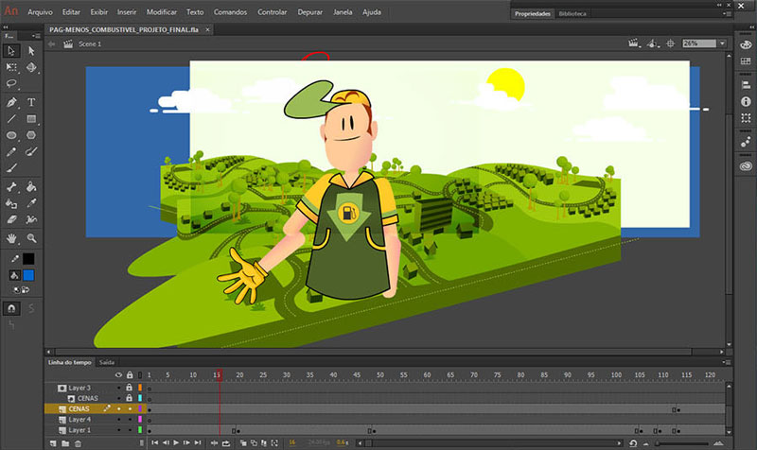The width and height of the screenshot is (757, 450).
Task: Lock the Layer 4 layer
Action: [130, 419]
